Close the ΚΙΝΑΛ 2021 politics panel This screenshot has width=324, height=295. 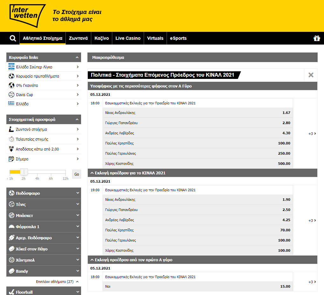click(311, 75)
